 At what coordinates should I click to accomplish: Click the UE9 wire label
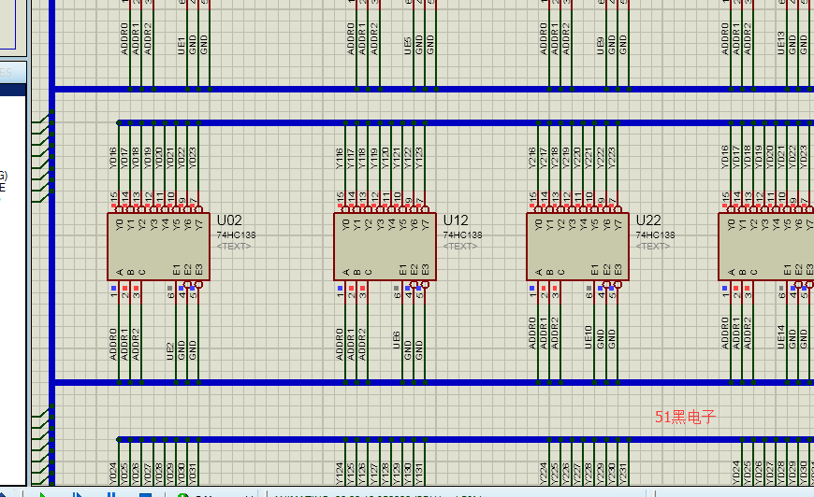coord(601,46)
